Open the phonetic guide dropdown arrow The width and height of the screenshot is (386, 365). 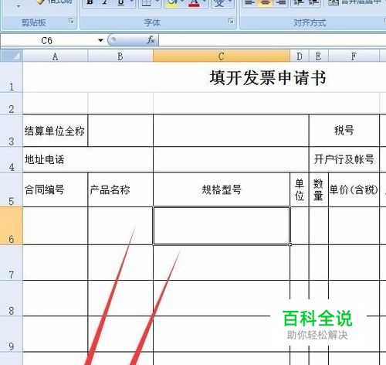coord(230,2)
